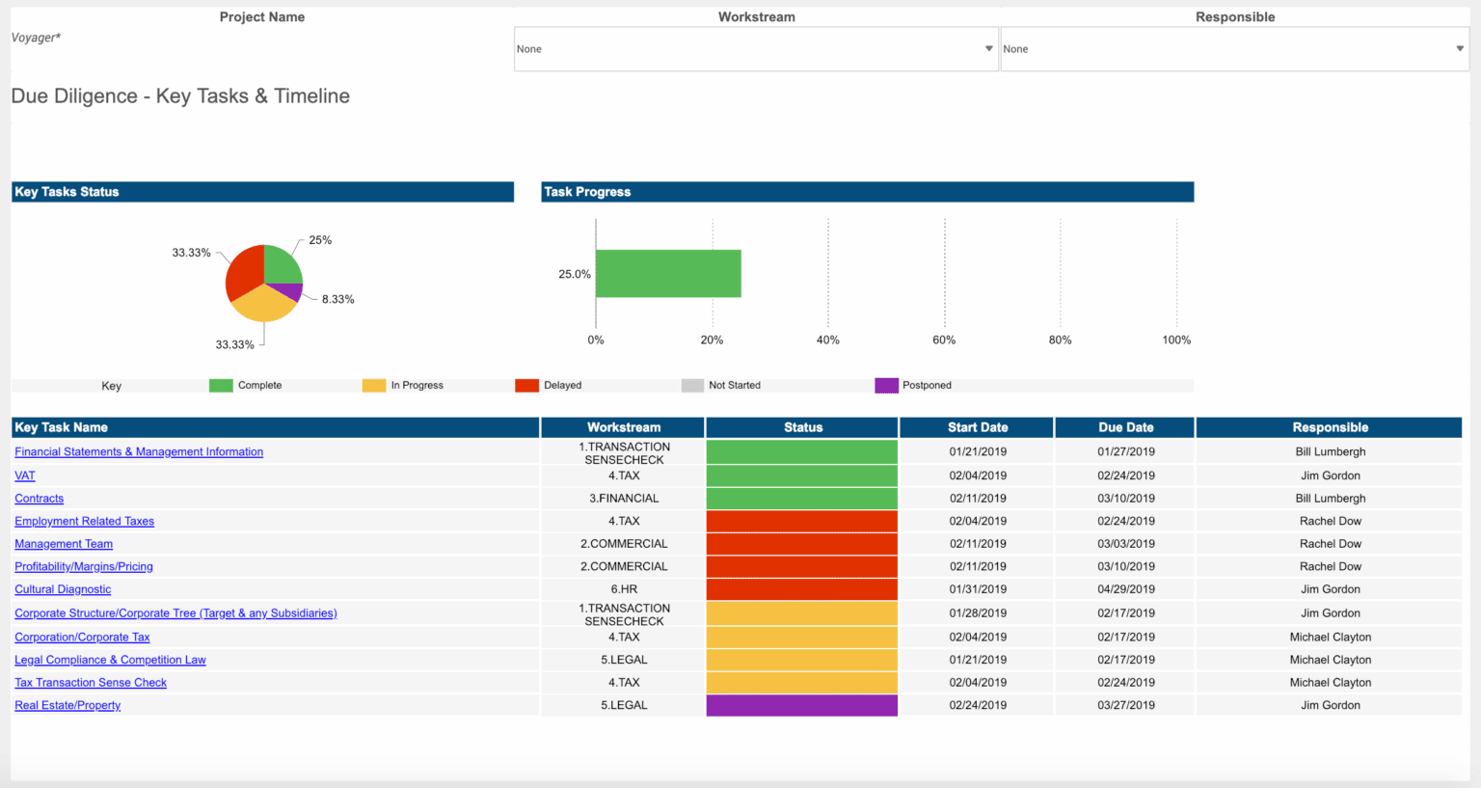Click the green Task Progress bar
This screenshot has height=788, width=1481.
tap(668, 274)
